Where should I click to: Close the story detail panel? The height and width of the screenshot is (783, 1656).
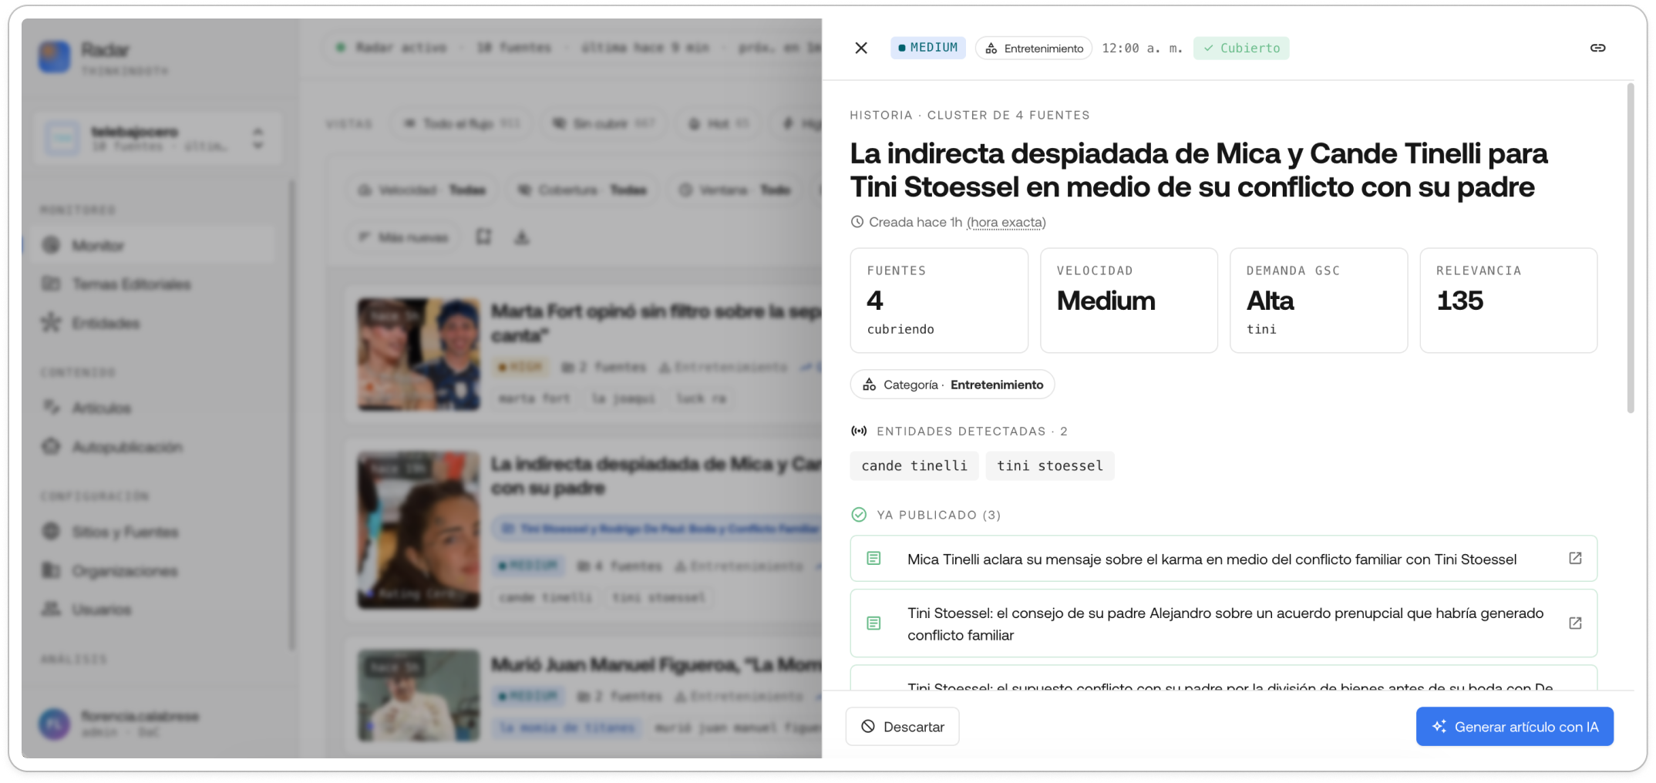click(861, 48)
